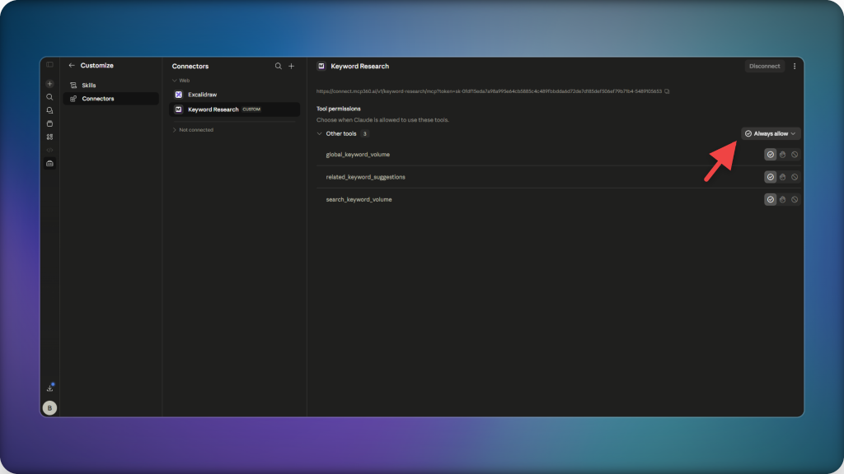Block the search_keyword_volume tool
Screen dimensions: 844x474
[795, 199]
